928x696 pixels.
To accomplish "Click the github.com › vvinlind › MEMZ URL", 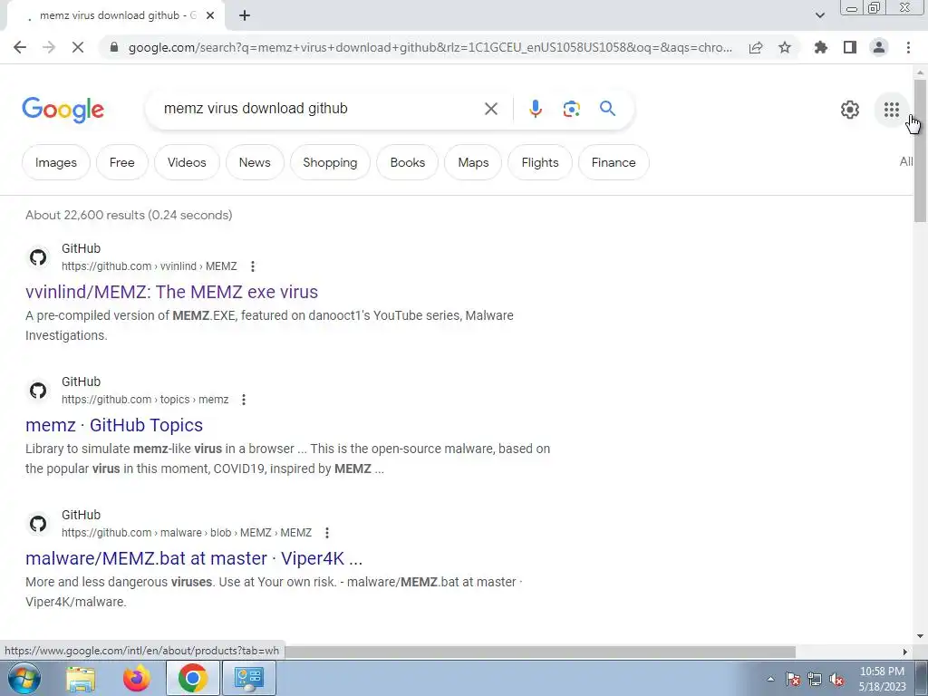I will (150, 266).
